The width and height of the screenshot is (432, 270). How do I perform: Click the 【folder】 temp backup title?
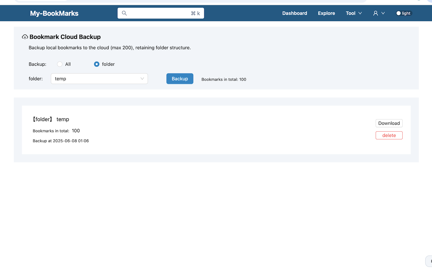click(51, 119)
